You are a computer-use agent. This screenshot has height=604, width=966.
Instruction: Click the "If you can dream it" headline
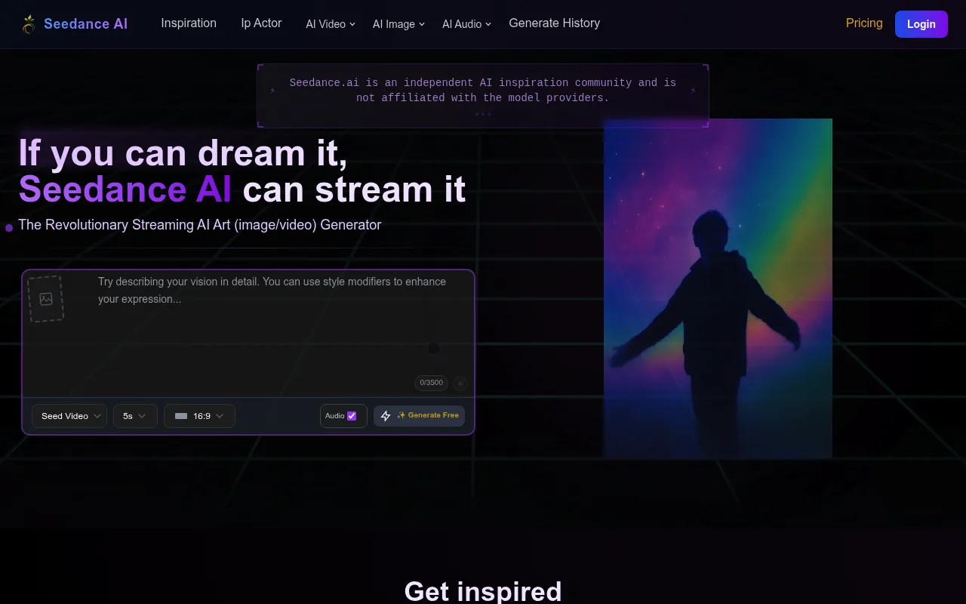tap(183, 153)
